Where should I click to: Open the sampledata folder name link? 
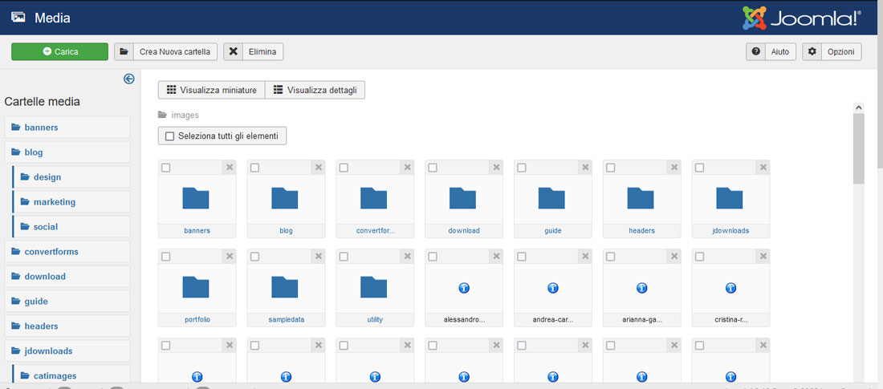click(x=286, y=320)
